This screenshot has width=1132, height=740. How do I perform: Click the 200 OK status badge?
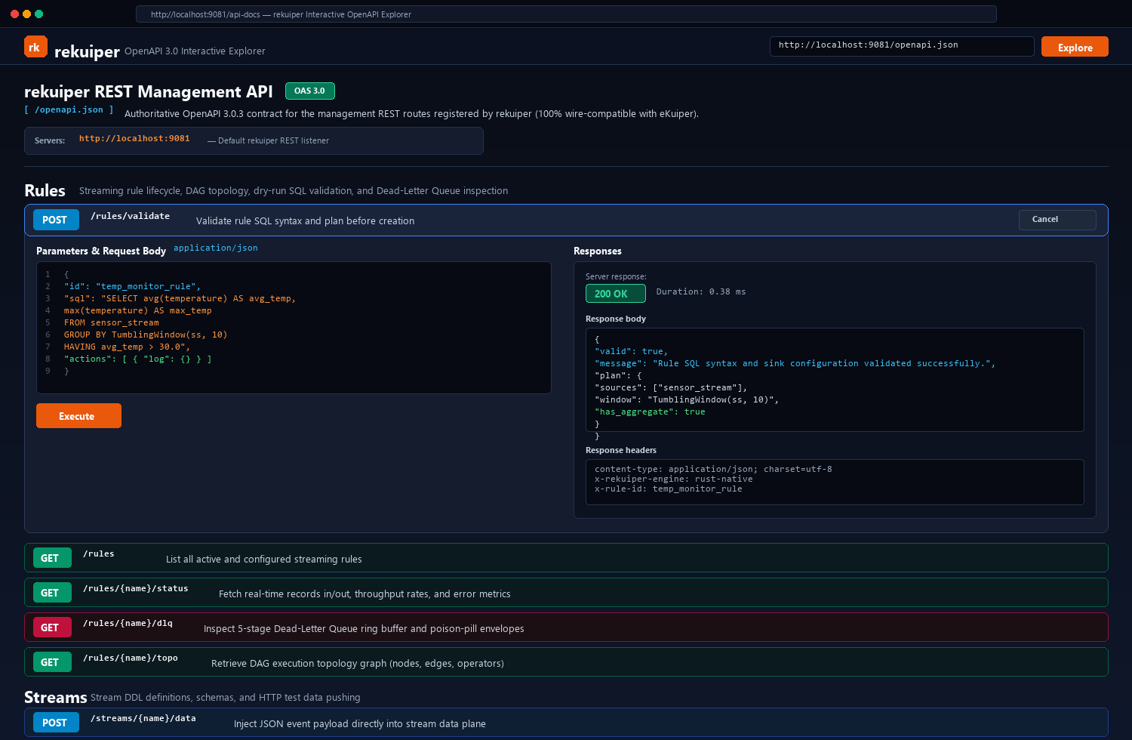pos(615,294)
